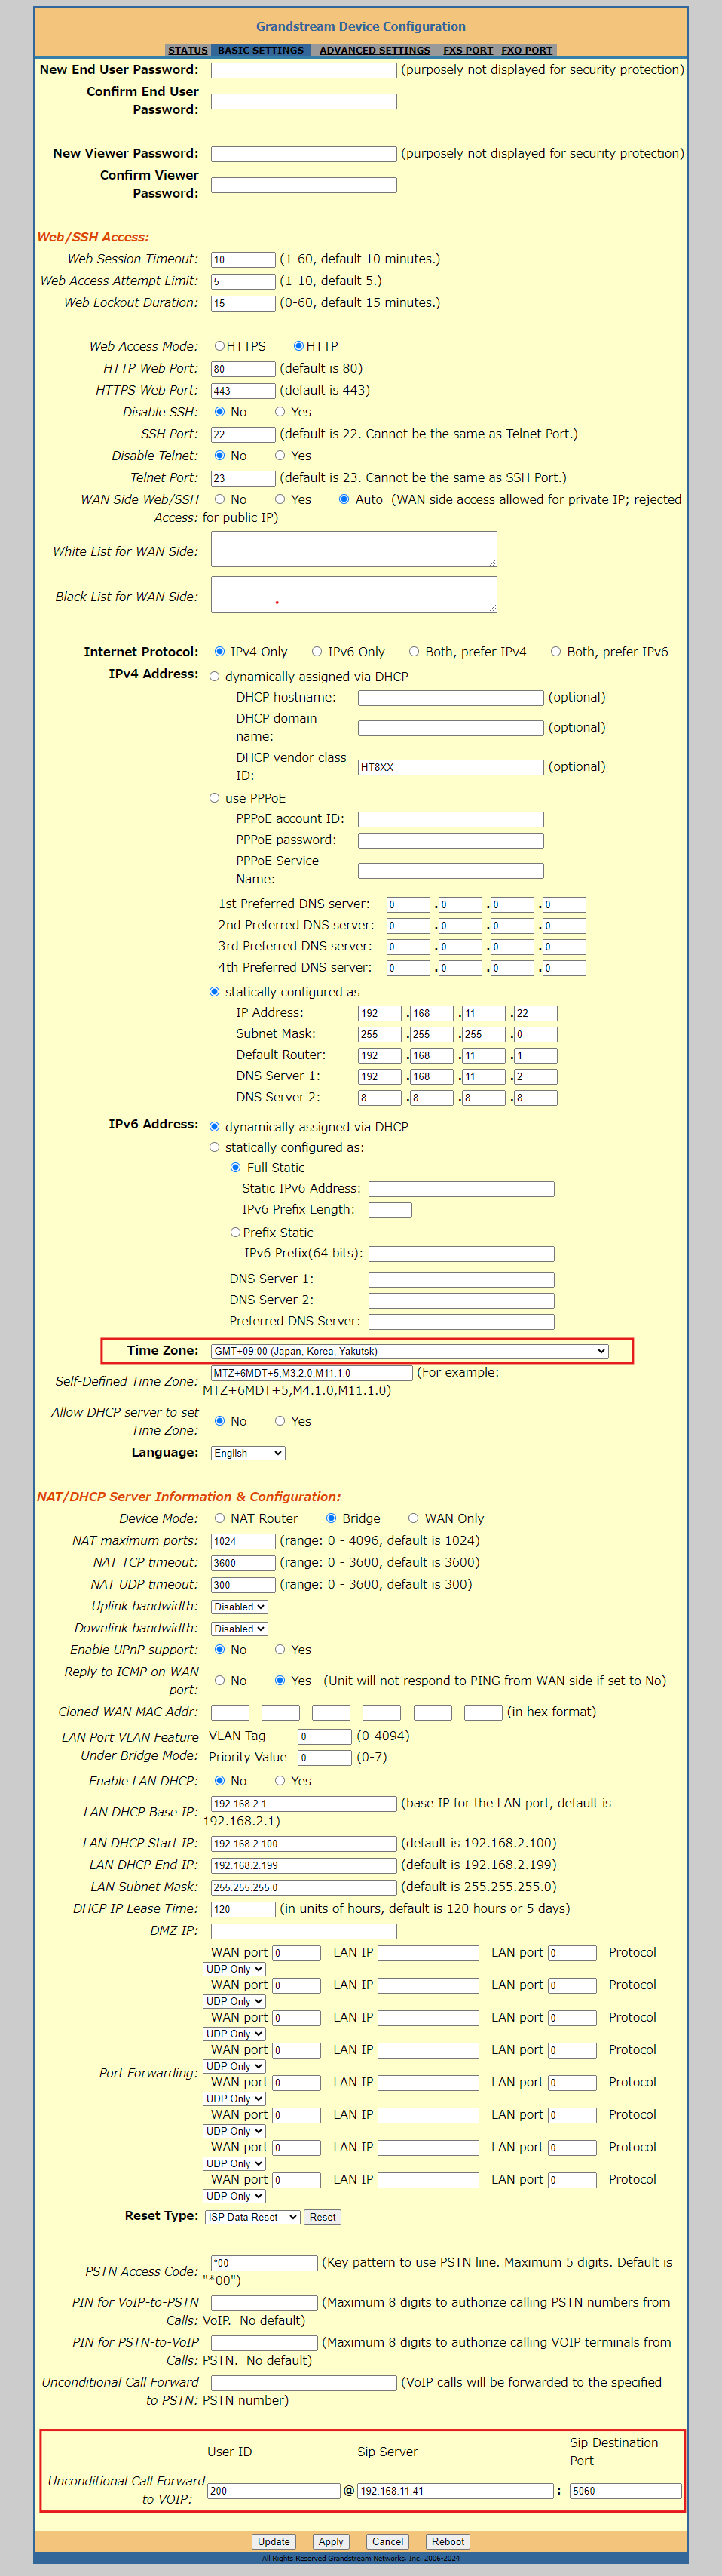722x2576 pixels.
Task: Select HTTP as Web Access Mode
Action: click(298, 346)
